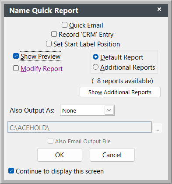Uncheck the Show Preview checkbox
Screen dimensions: 172x184
pyautogui.click(x=16, y=56)
